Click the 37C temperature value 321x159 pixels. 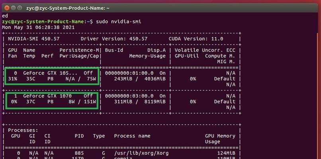pos(31,102)
